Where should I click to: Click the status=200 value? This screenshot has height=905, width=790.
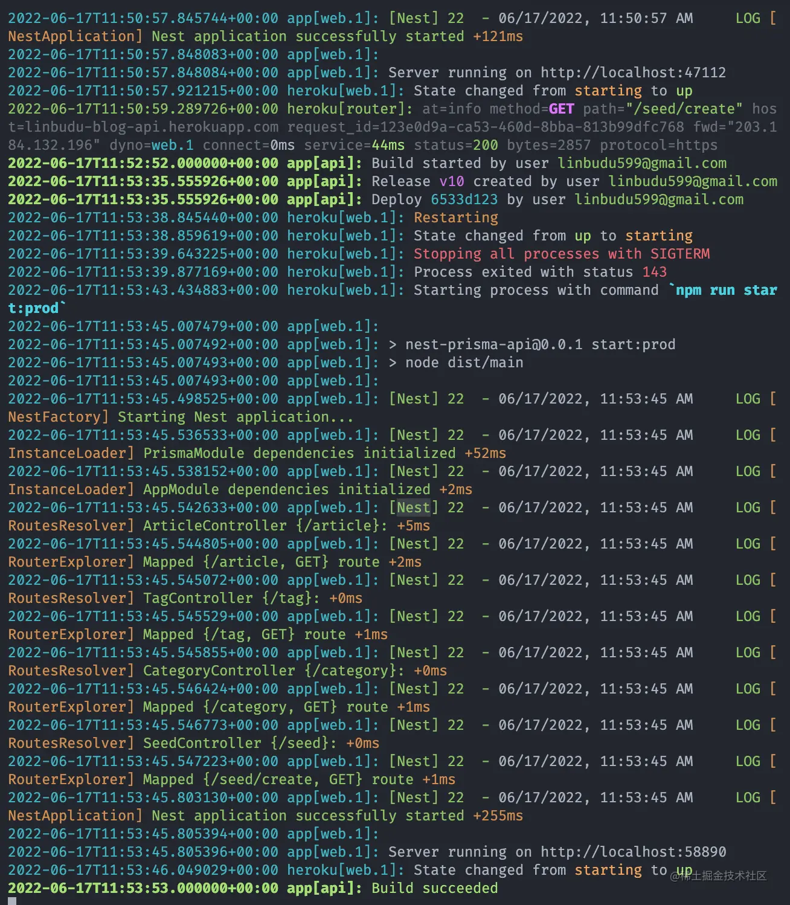click(456, 145)
